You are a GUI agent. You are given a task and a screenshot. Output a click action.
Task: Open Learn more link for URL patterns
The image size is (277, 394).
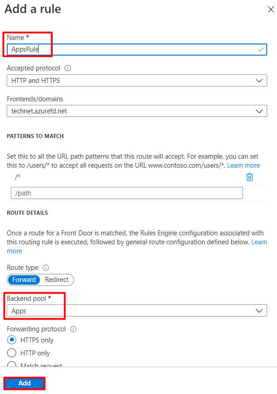[x=243, y=165]
